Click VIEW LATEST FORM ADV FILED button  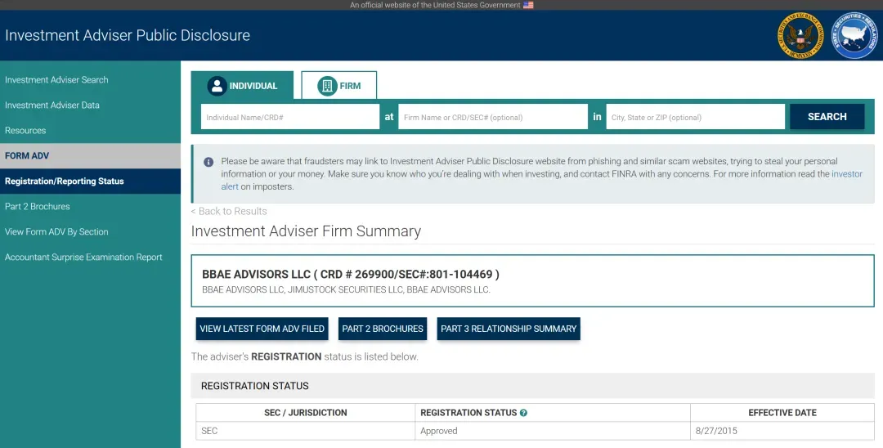click(262, 329)
